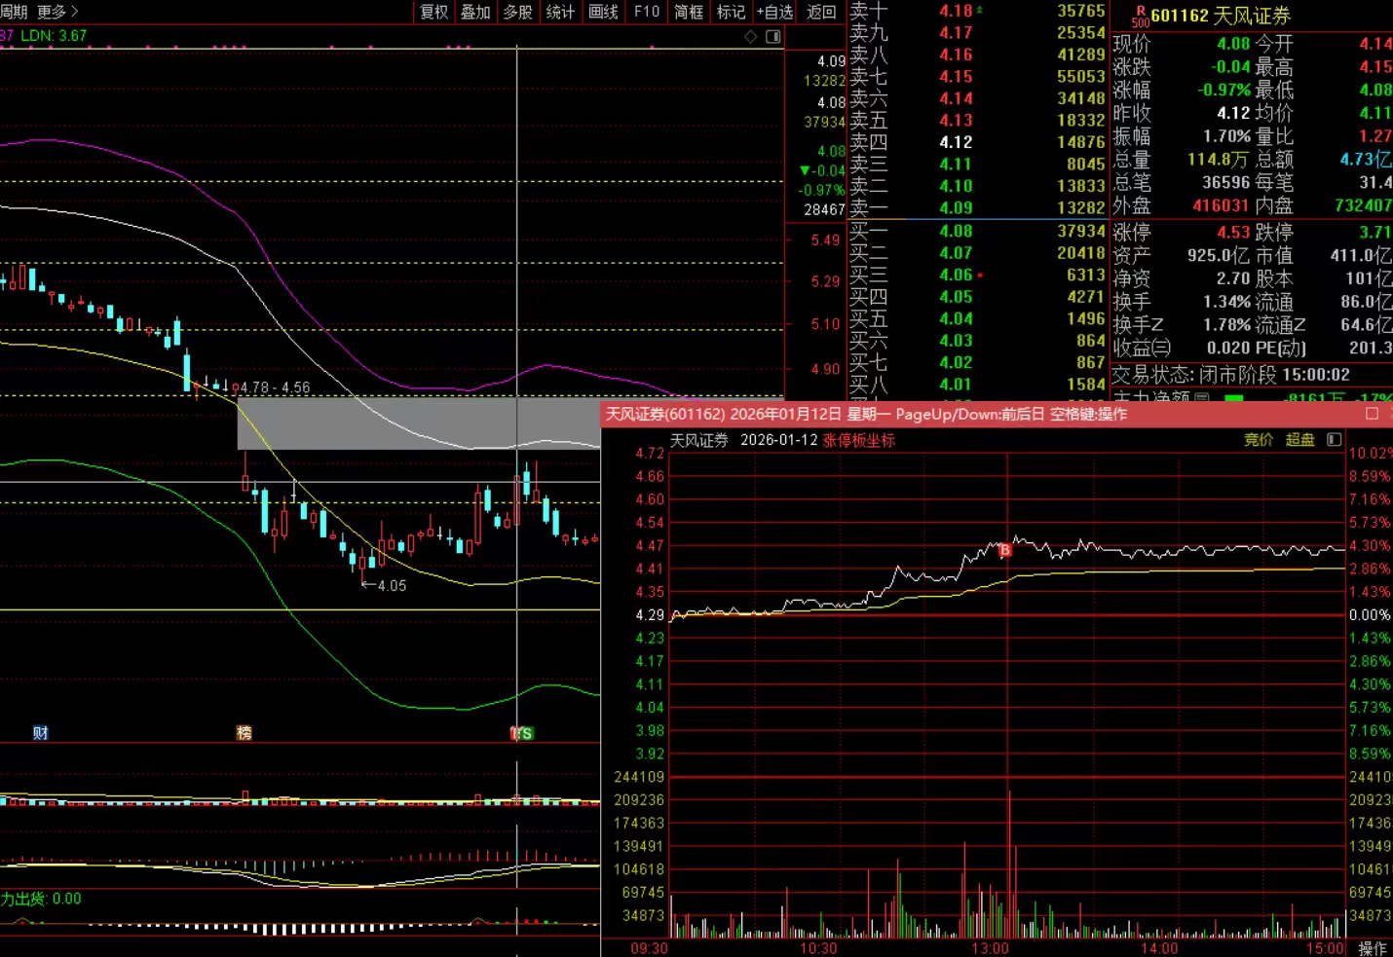Expand the 更多 period options

[x=57, y=12]
